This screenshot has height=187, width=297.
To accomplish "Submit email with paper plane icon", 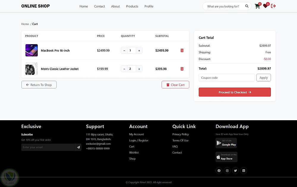I will tap(78, 147).
